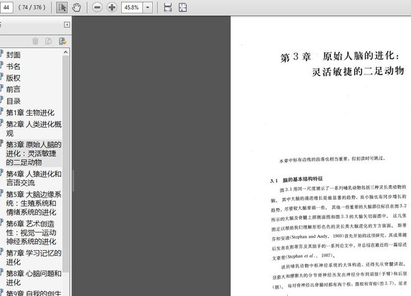The height and width of the screenshot is (296, 411).
Task: Click bookmark icon beside 封面
Action: point(1,54)
